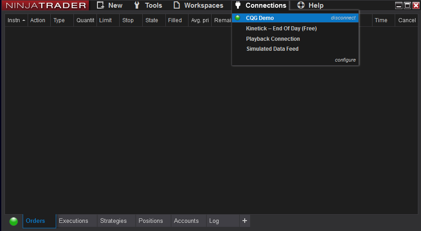Screen dimensions: 421x231
Task: Open the Strategies tab
Action: (x=113, y=221)
